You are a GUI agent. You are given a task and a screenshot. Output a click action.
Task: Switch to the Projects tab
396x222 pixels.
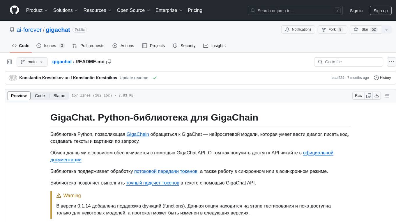coord(153,46)
